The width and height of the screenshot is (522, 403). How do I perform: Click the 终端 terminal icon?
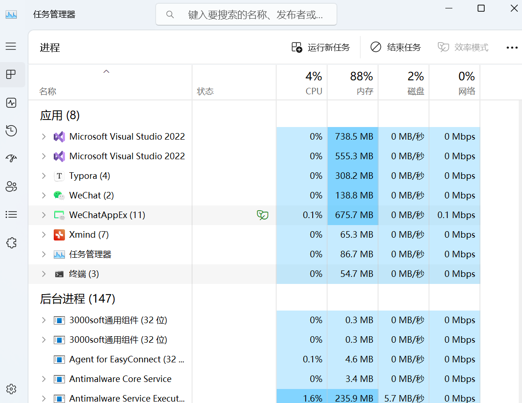point(59,274)
